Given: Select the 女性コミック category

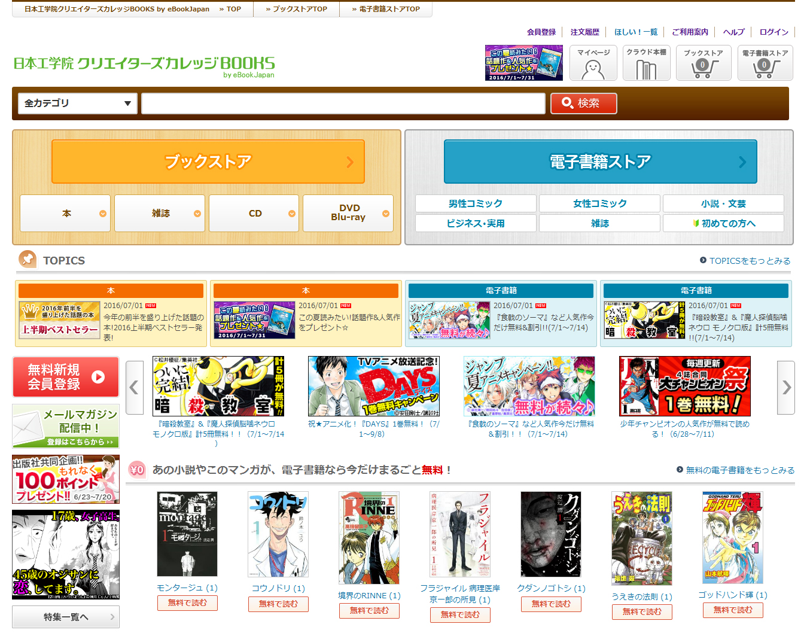Looking at the screenshot, I should [x=599, y=203].
